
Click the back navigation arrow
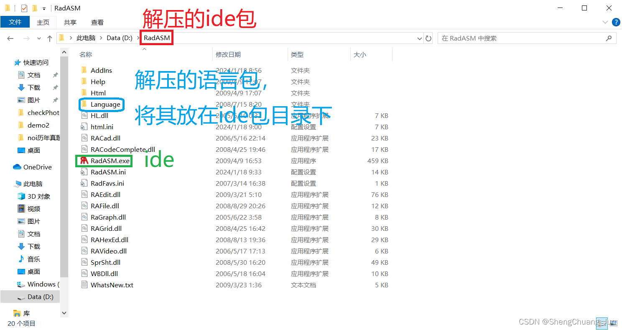click(10, 38)
